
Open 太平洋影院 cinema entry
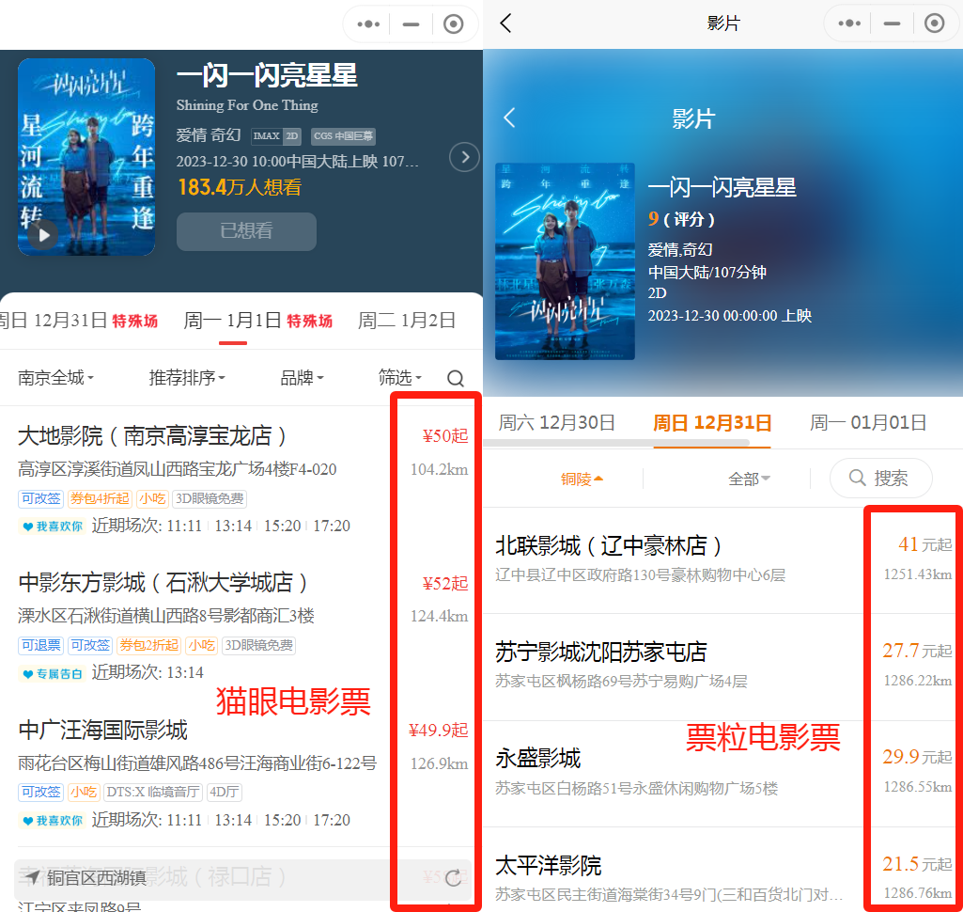[548, 865]
